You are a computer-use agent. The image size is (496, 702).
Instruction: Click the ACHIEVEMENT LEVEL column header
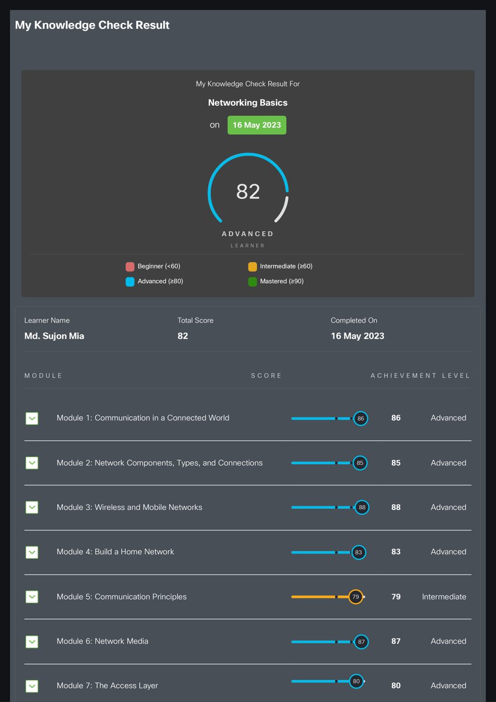pyautogui.click(x=421, y=376)
